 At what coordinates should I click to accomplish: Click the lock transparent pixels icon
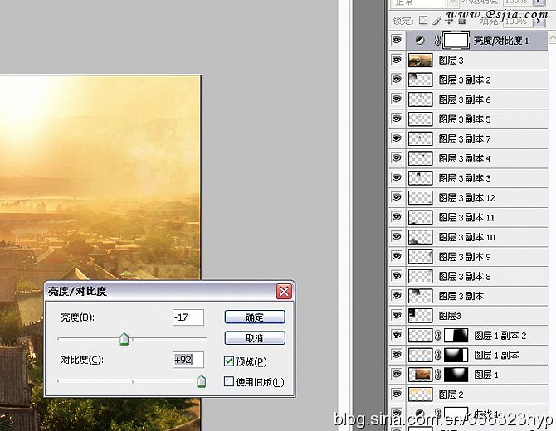click(423, 20)
